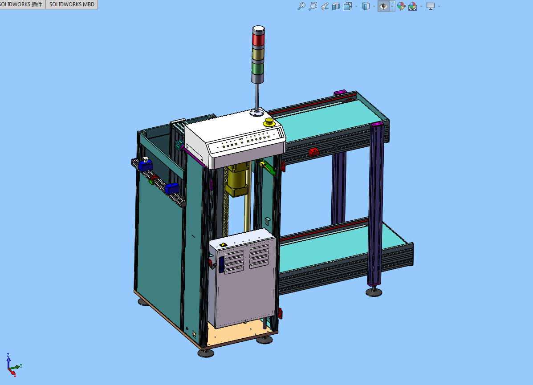
Task: Click Apply Scene icon
Action: pos(412,6)
